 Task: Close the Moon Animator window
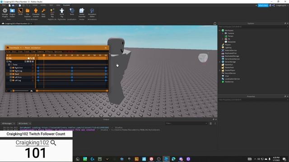coord(106,48)
